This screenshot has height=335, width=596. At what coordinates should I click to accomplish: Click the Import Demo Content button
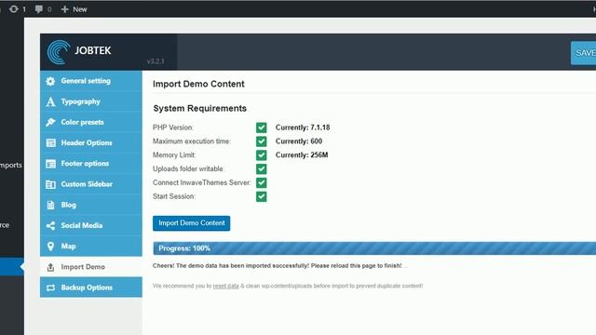coord(191,223)
